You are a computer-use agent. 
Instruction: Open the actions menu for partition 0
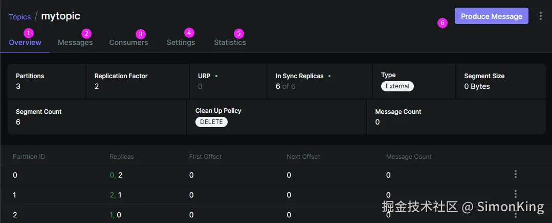(x=515, y=175)
